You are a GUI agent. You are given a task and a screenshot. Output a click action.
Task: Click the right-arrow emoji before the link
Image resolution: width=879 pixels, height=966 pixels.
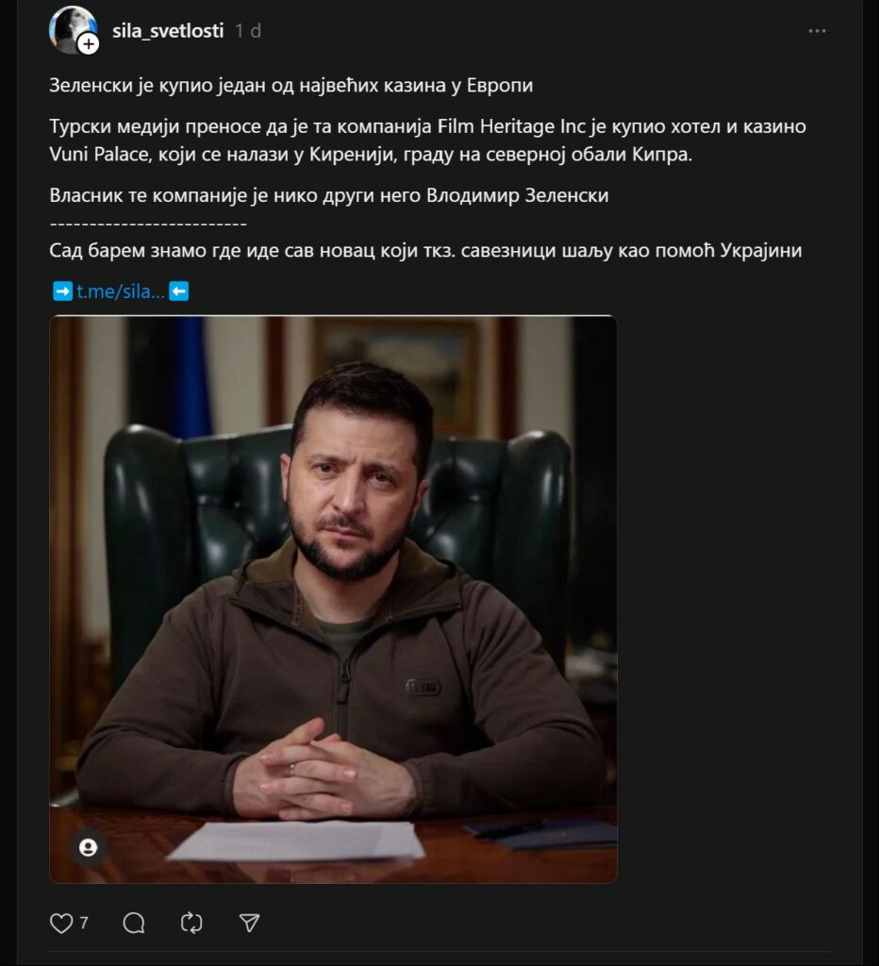tap(62, 291)
